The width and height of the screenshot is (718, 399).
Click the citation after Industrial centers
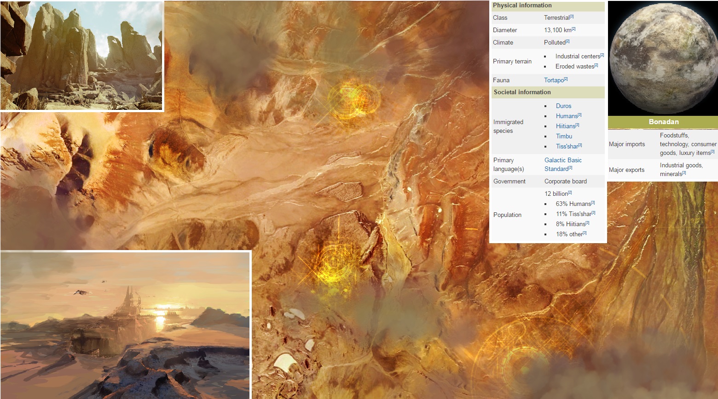click(x=602, y=55)
